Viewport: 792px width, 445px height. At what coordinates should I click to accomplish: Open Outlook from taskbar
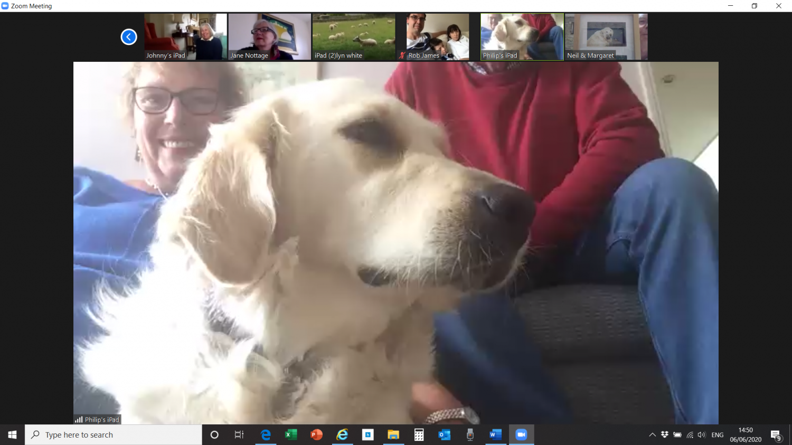click(444, 434)
